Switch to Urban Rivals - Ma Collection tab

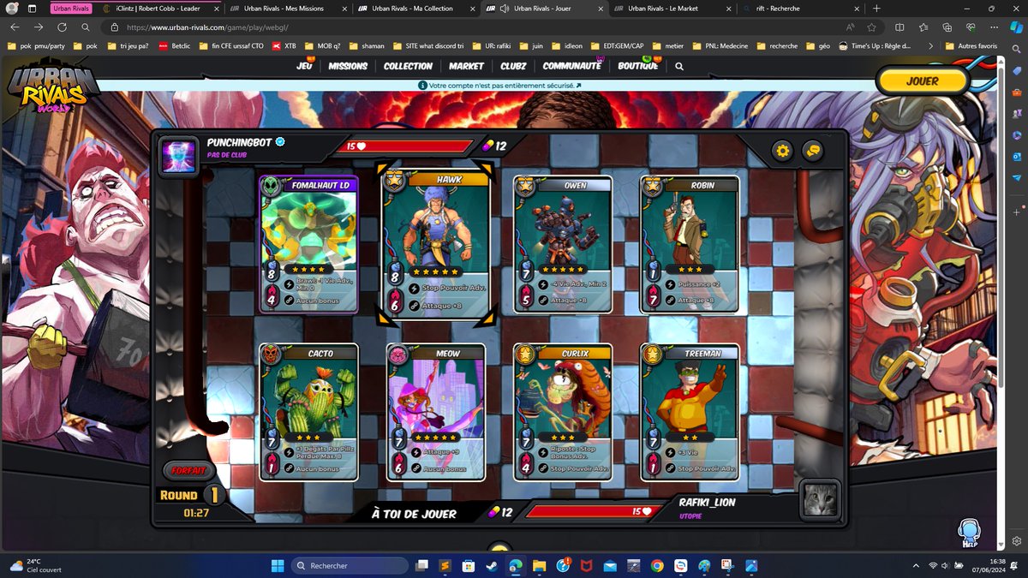(x=415, y=8)
